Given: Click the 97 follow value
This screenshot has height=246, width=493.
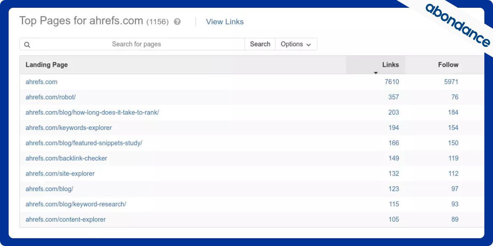Looking at the screenshot, I should [x=455, y=189].
